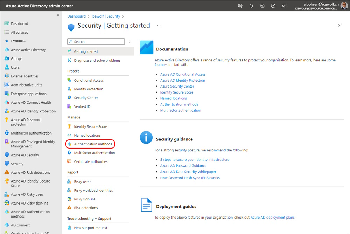Click the Groups icon in favorites
The width and height of the screenshot is (350, 234).
click(7, 58)
